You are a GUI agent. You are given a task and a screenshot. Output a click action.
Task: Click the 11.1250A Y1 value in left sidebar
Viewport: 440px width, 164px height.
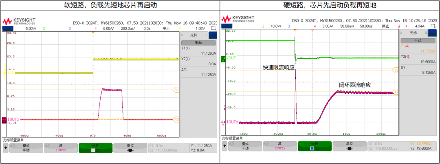[x=208, y=52]
